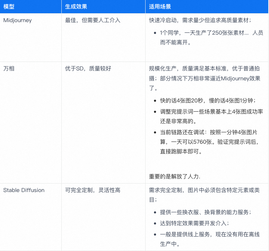Click the text 还是非常高的。
Viewport: 269px width, 251px height.
[x=178, y=121]
